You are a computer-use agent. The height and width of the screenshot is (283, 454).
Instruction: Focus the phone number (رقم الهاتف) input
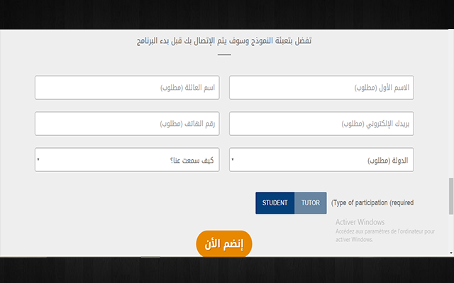(128, 124)
